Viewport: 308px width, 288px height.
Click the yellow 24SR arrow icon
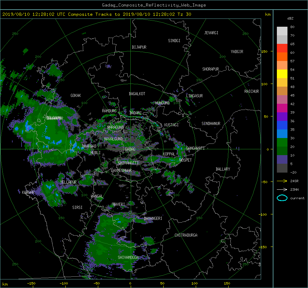coord(282,181)
